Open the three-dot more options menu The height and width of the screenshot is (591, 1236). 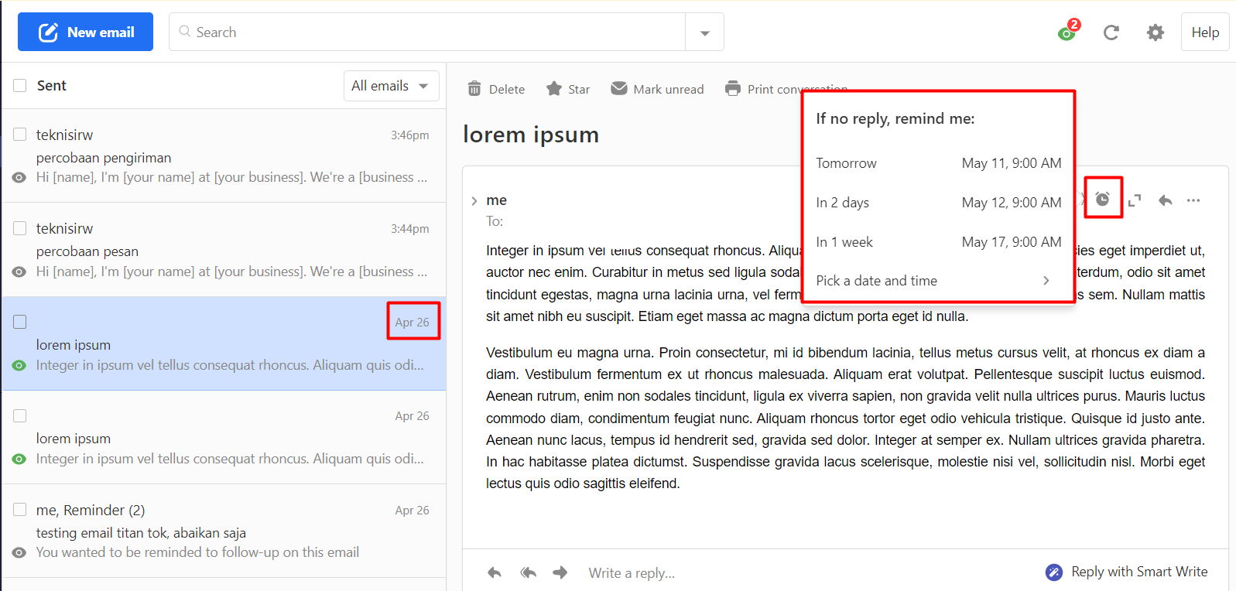[1193, 200]
